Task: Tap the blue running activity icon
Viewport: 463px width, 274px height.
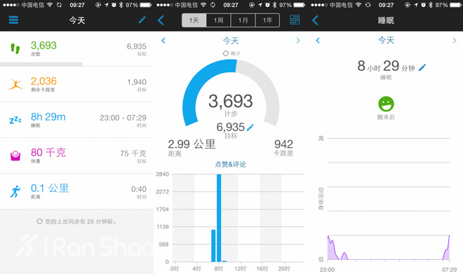Action: point(15,191)
